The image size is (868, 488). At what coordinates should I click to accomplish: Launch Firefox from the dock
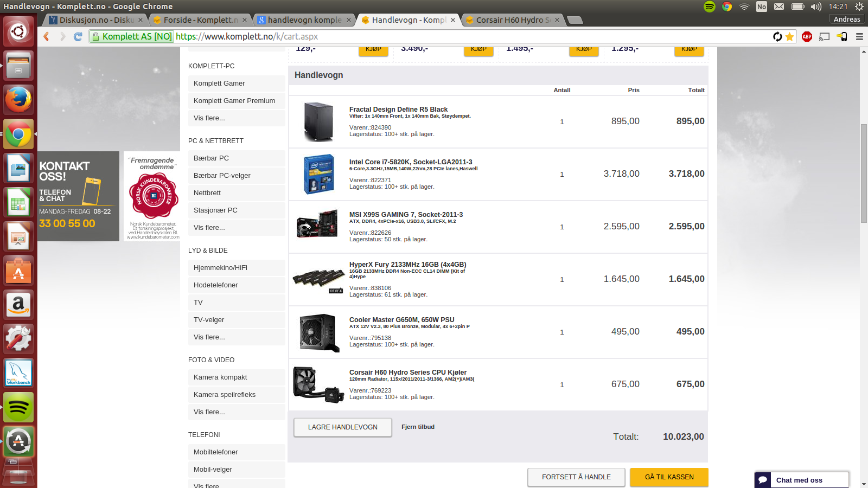click(x=18, y=99)
